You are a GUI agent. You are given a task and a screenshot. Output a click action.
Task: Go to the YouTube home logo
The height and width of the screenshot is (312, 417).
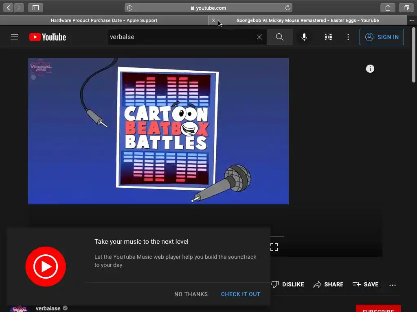click(x=48, y=37)
